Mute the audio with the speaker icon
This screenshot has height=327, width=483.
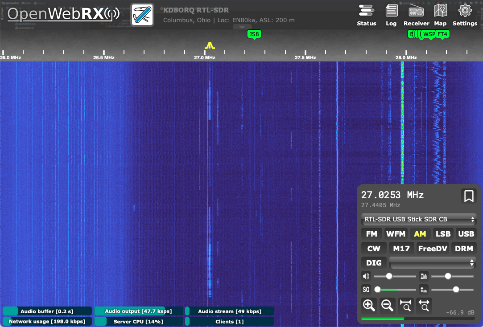[x=366, y=276]
